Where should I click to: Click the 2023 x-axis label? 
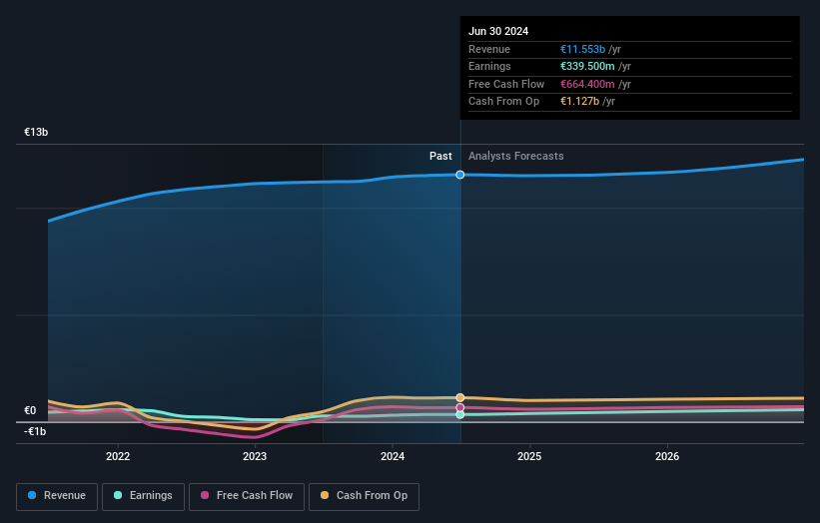pos(255,457)
